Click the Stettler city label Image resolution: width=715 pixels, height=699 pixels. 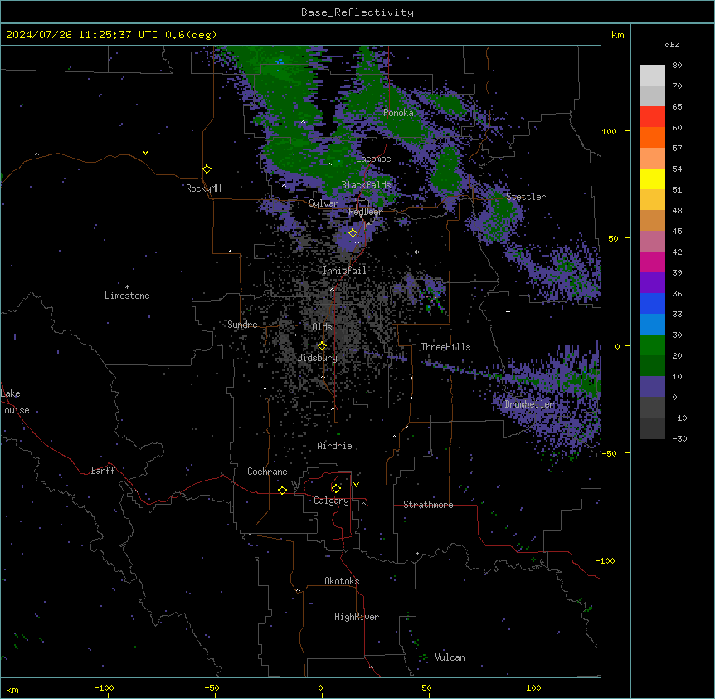[526, 197]
